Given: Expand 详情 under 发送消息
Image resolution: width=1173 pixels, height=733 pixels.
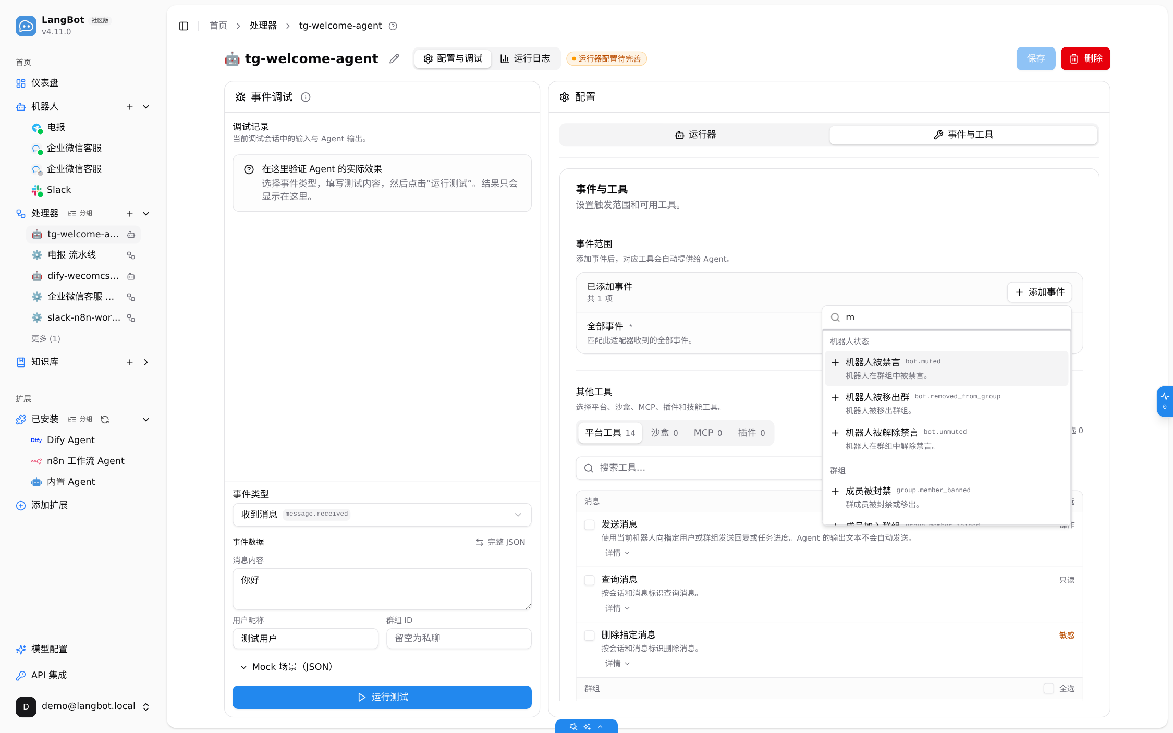Looking at the screenshot, I should click(x=617, y=553).
